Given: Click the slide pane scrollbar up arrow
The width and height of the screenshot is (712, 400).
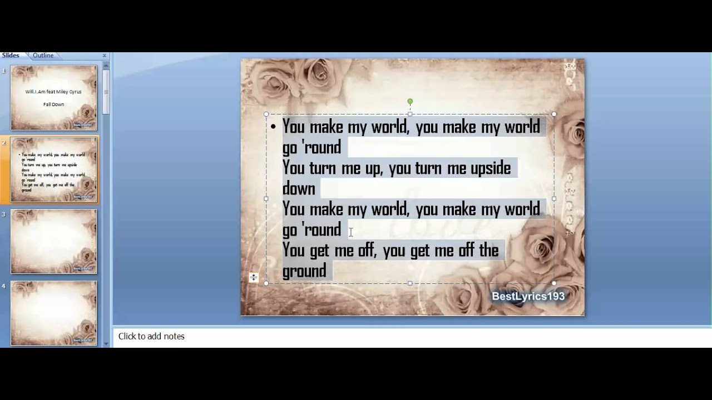Looking at the screenshot, I should (x=106, y=66).
